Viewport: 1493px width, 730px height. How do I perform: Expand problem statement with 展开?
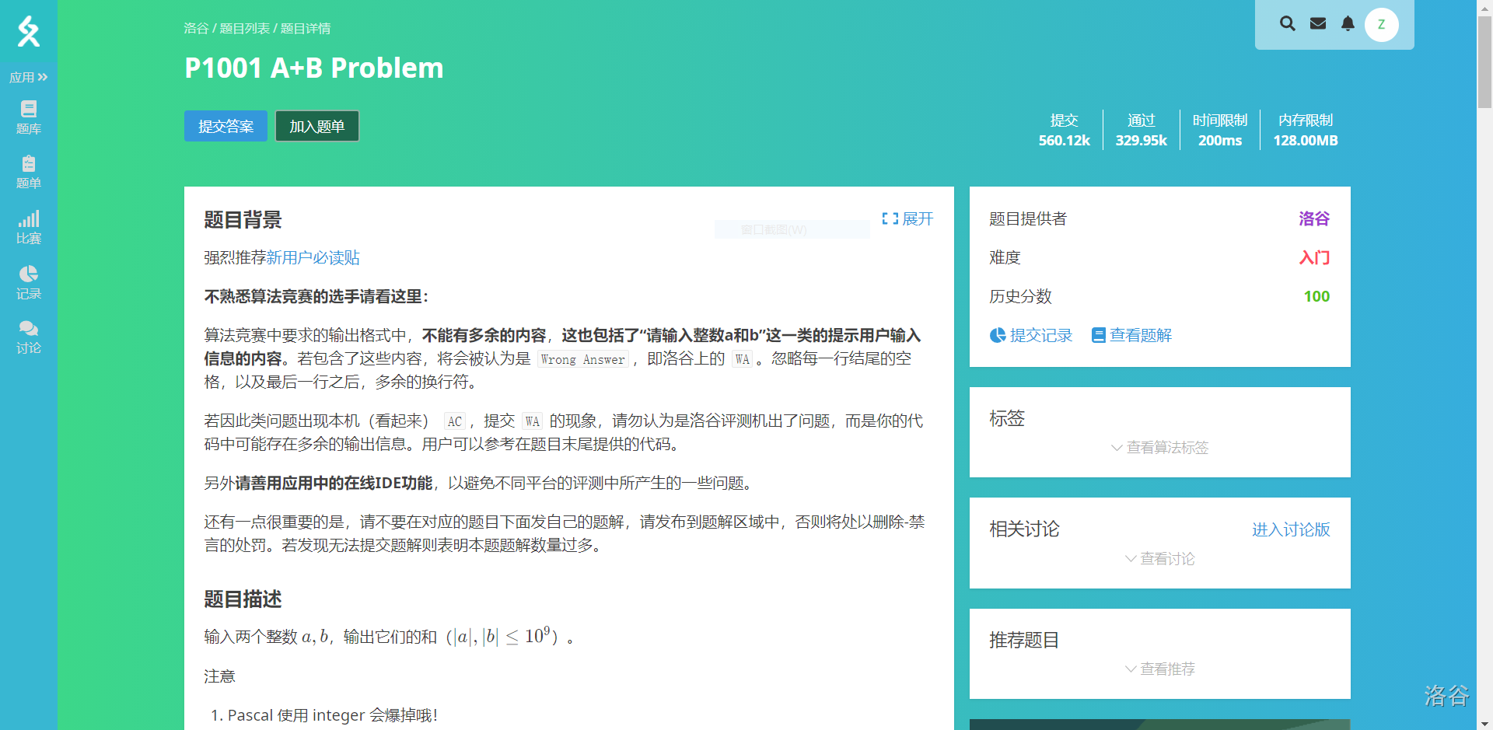click(x=907, y=218)
